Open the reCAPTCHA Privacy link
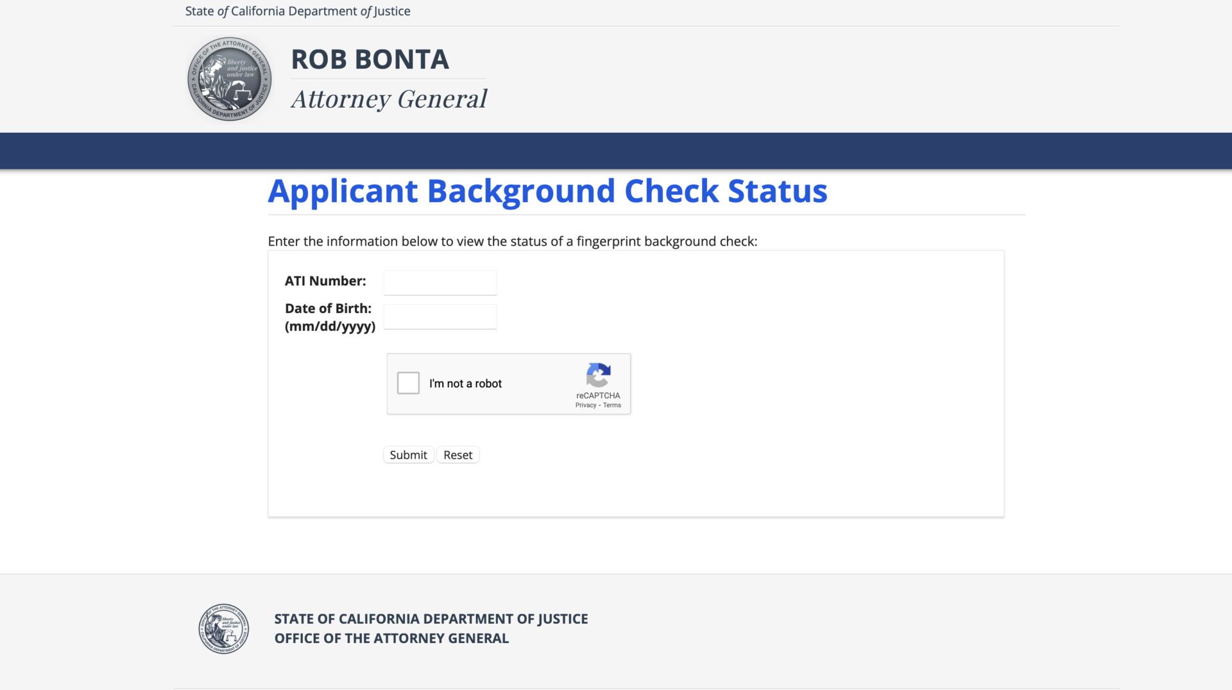Viewport: 1232px width, 690px height. 586,405
